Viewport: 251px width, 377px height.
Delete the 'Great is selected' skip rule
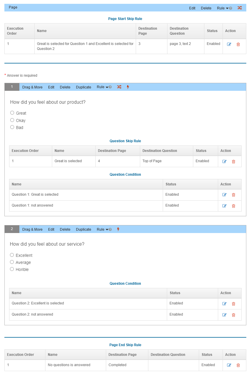tap(233, 161)
